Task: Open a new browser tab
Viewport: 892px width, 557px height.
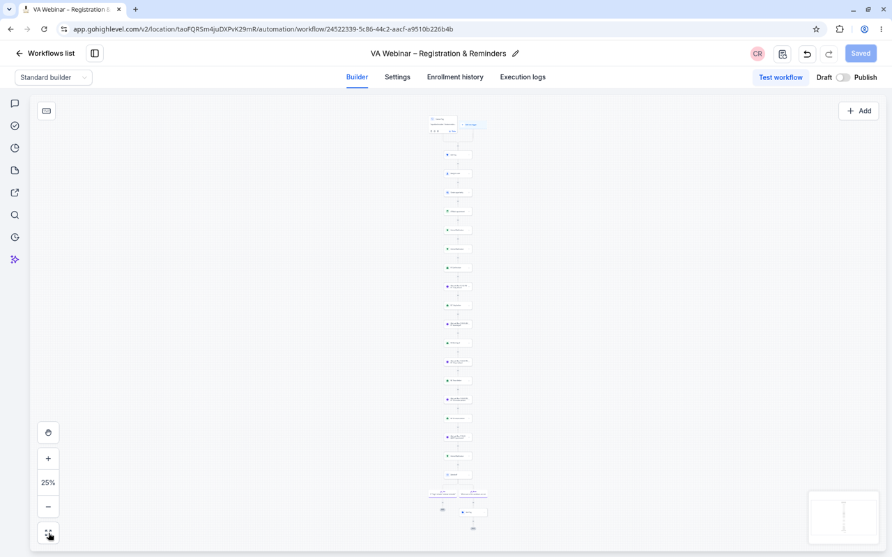Action: [135, 10]
